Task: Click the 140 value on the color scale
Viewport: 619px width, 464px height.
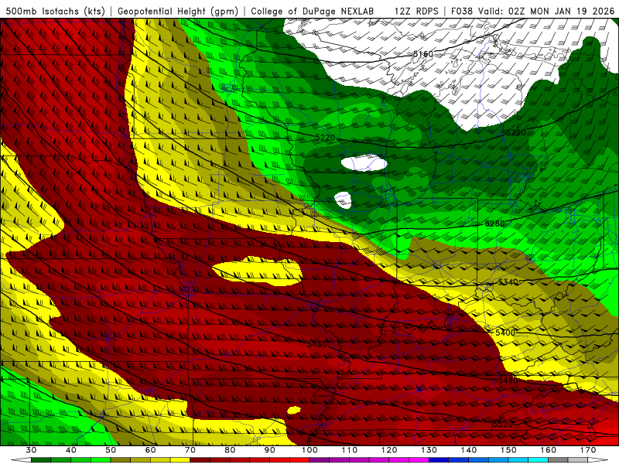Action: click(x=469, y=450)
